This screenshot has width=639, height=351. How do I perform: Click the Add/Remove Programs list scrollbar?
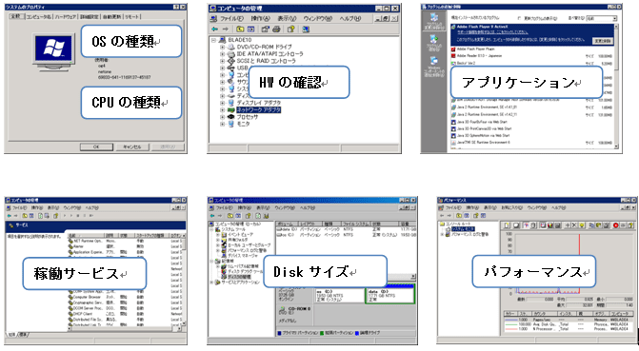pyautogui.click(x=616, y=87)
